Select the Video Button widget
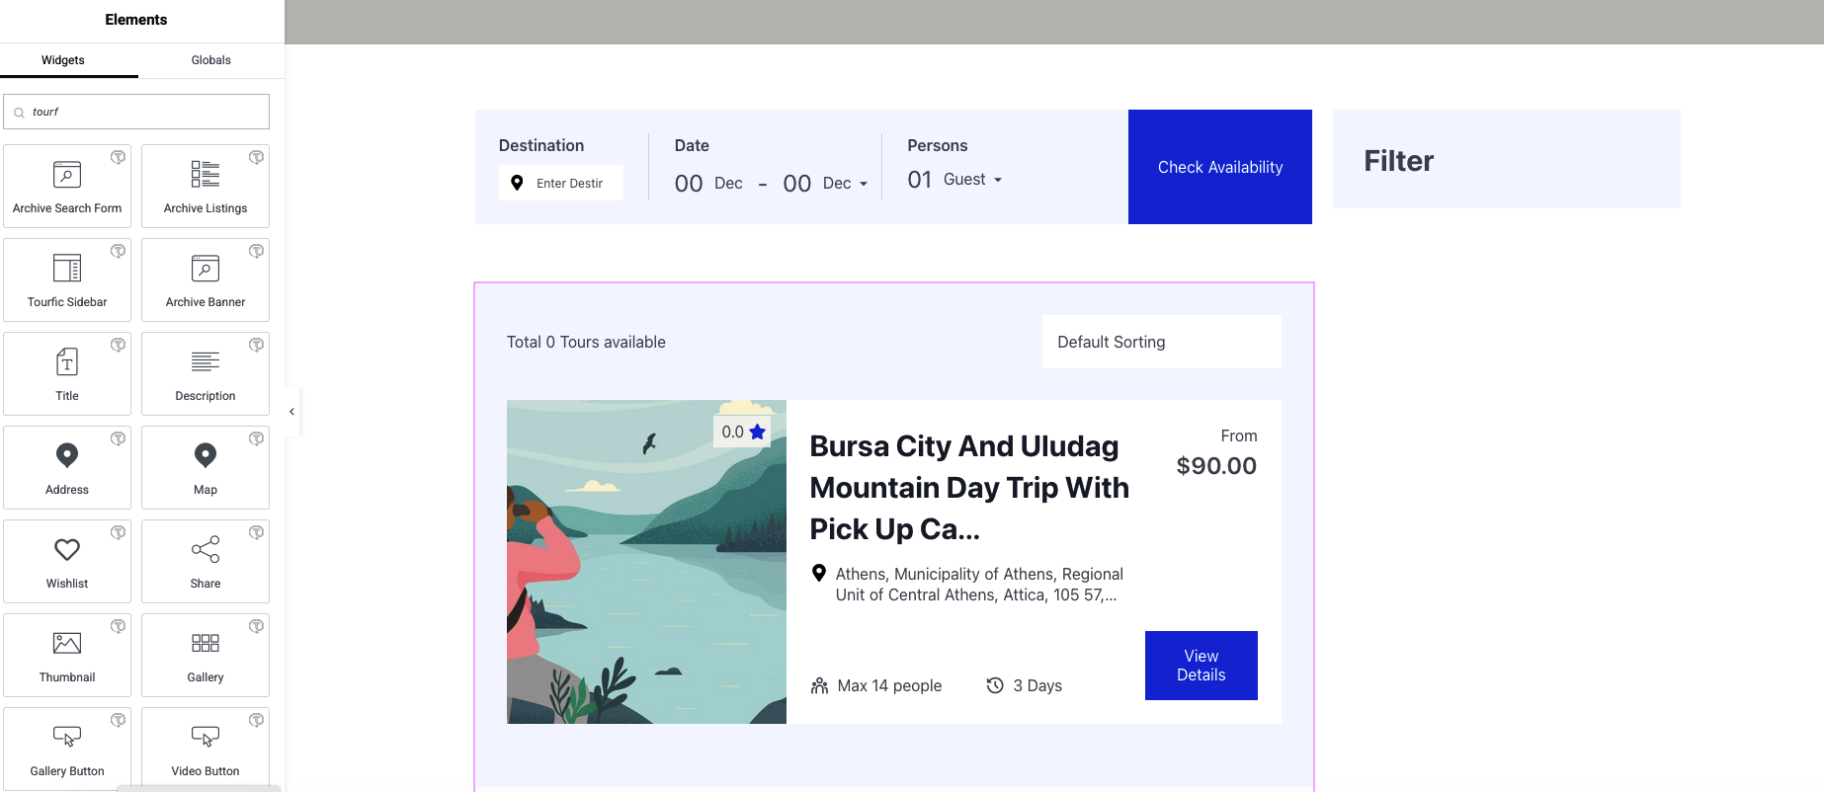 (x=206, y=749)
